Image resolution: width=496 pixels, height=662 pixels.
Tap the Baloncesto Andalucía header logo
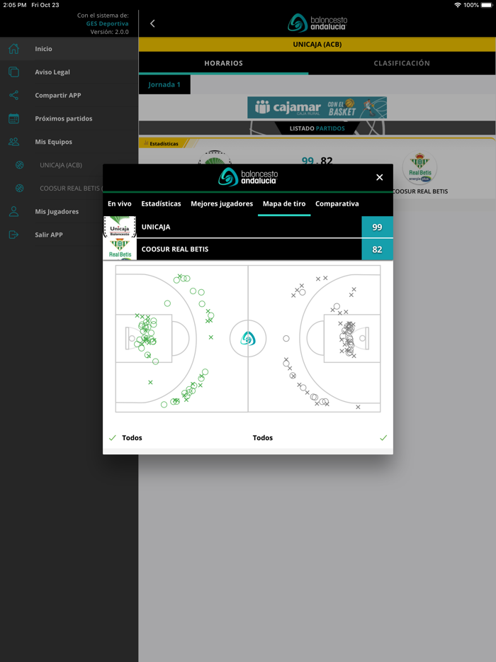[317, 23]
